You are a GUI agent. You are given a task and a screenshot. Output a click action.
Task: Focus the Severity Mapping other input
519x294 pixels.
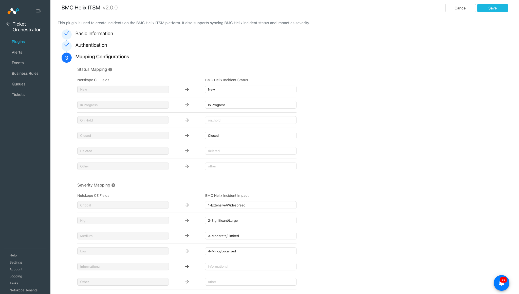click(x=251, y=282)
